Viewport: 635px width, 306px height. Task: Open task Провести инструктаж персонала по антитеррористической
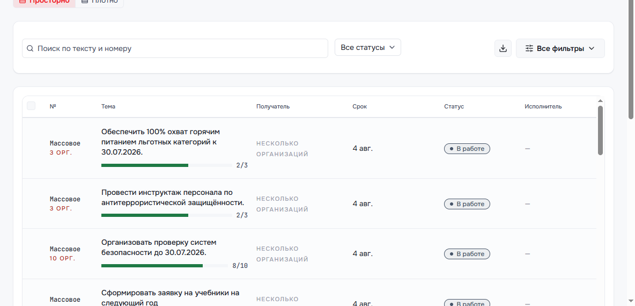tap(173, 198)
